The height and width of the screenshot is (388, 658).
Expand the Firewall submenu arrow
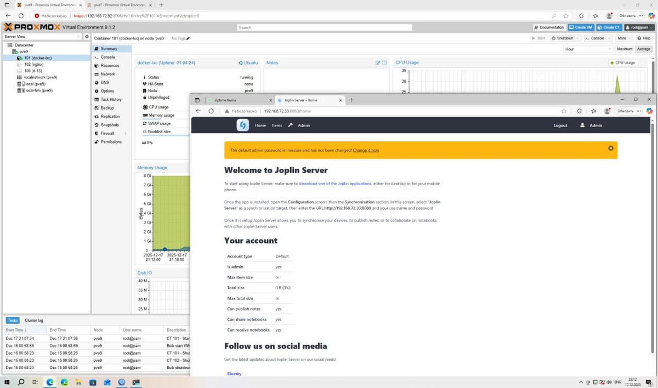(x=126, y=133)
